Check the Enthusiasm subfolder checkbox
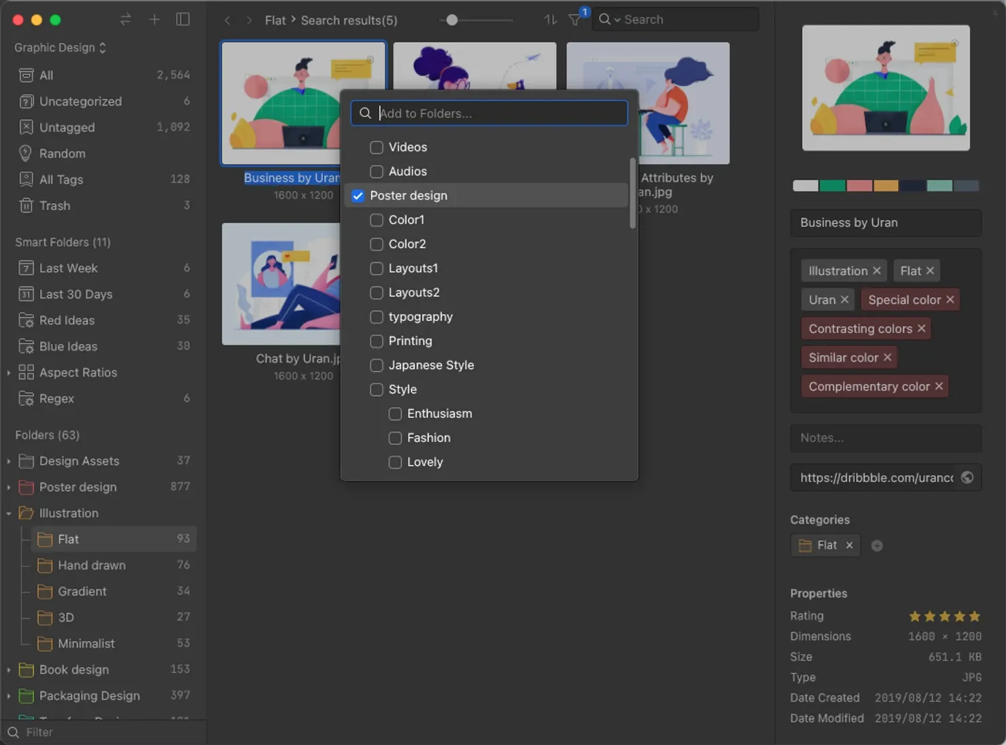The image size is (1006, 745). [395, 414]
